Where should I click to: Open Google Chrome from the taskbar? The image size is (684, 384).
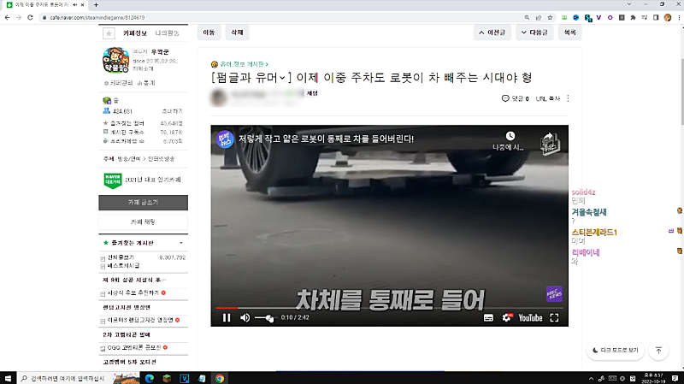coord(220,378)
